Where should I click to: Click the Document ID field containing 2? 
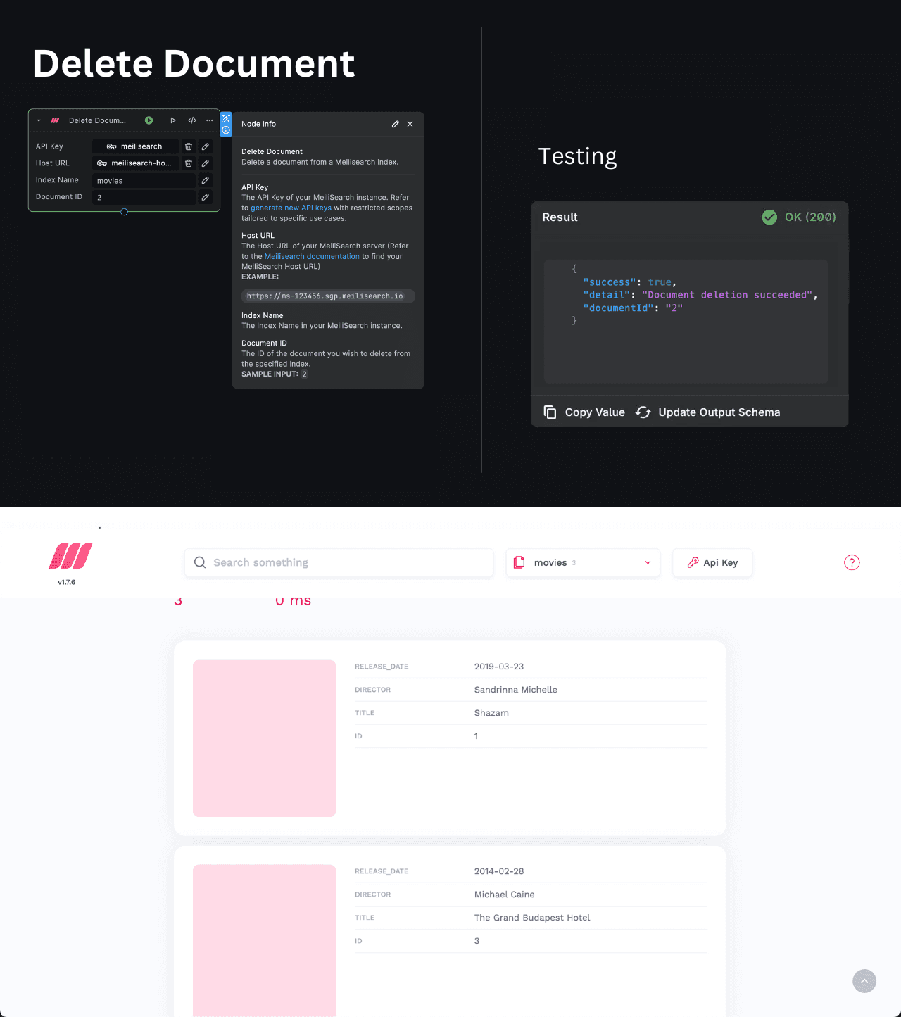coord(144,198)
